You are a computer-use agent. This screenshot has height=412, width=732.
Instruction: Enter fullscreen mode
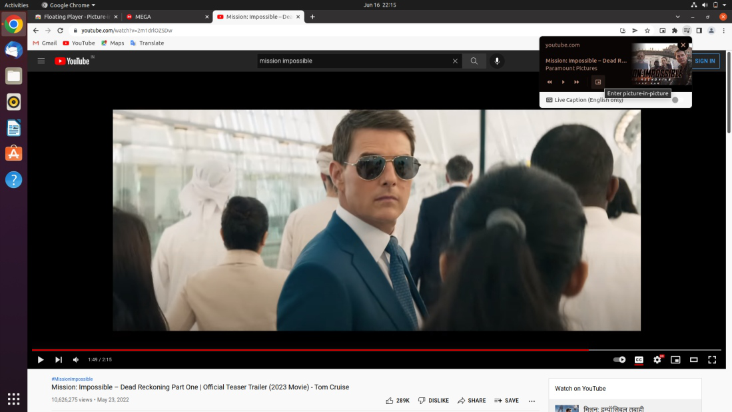pos(712,360)
